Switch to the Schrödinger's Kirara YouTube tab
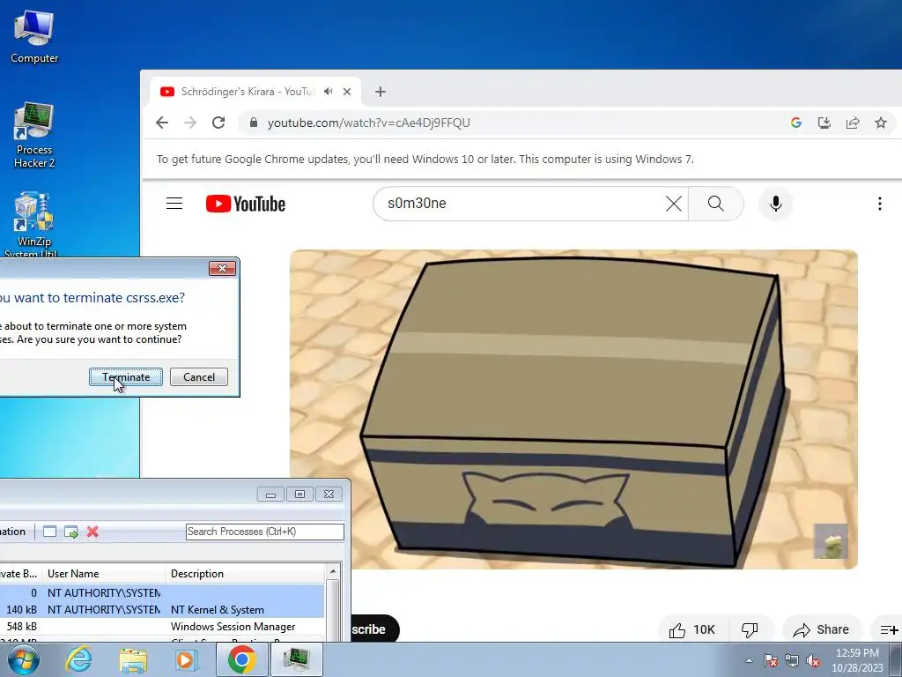902x677 pixels. (248, 92)
